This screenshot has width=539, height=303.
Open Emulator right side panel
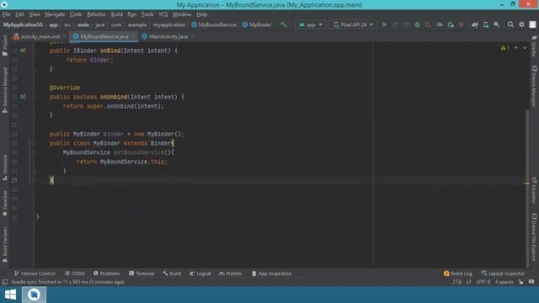(534, 191)
